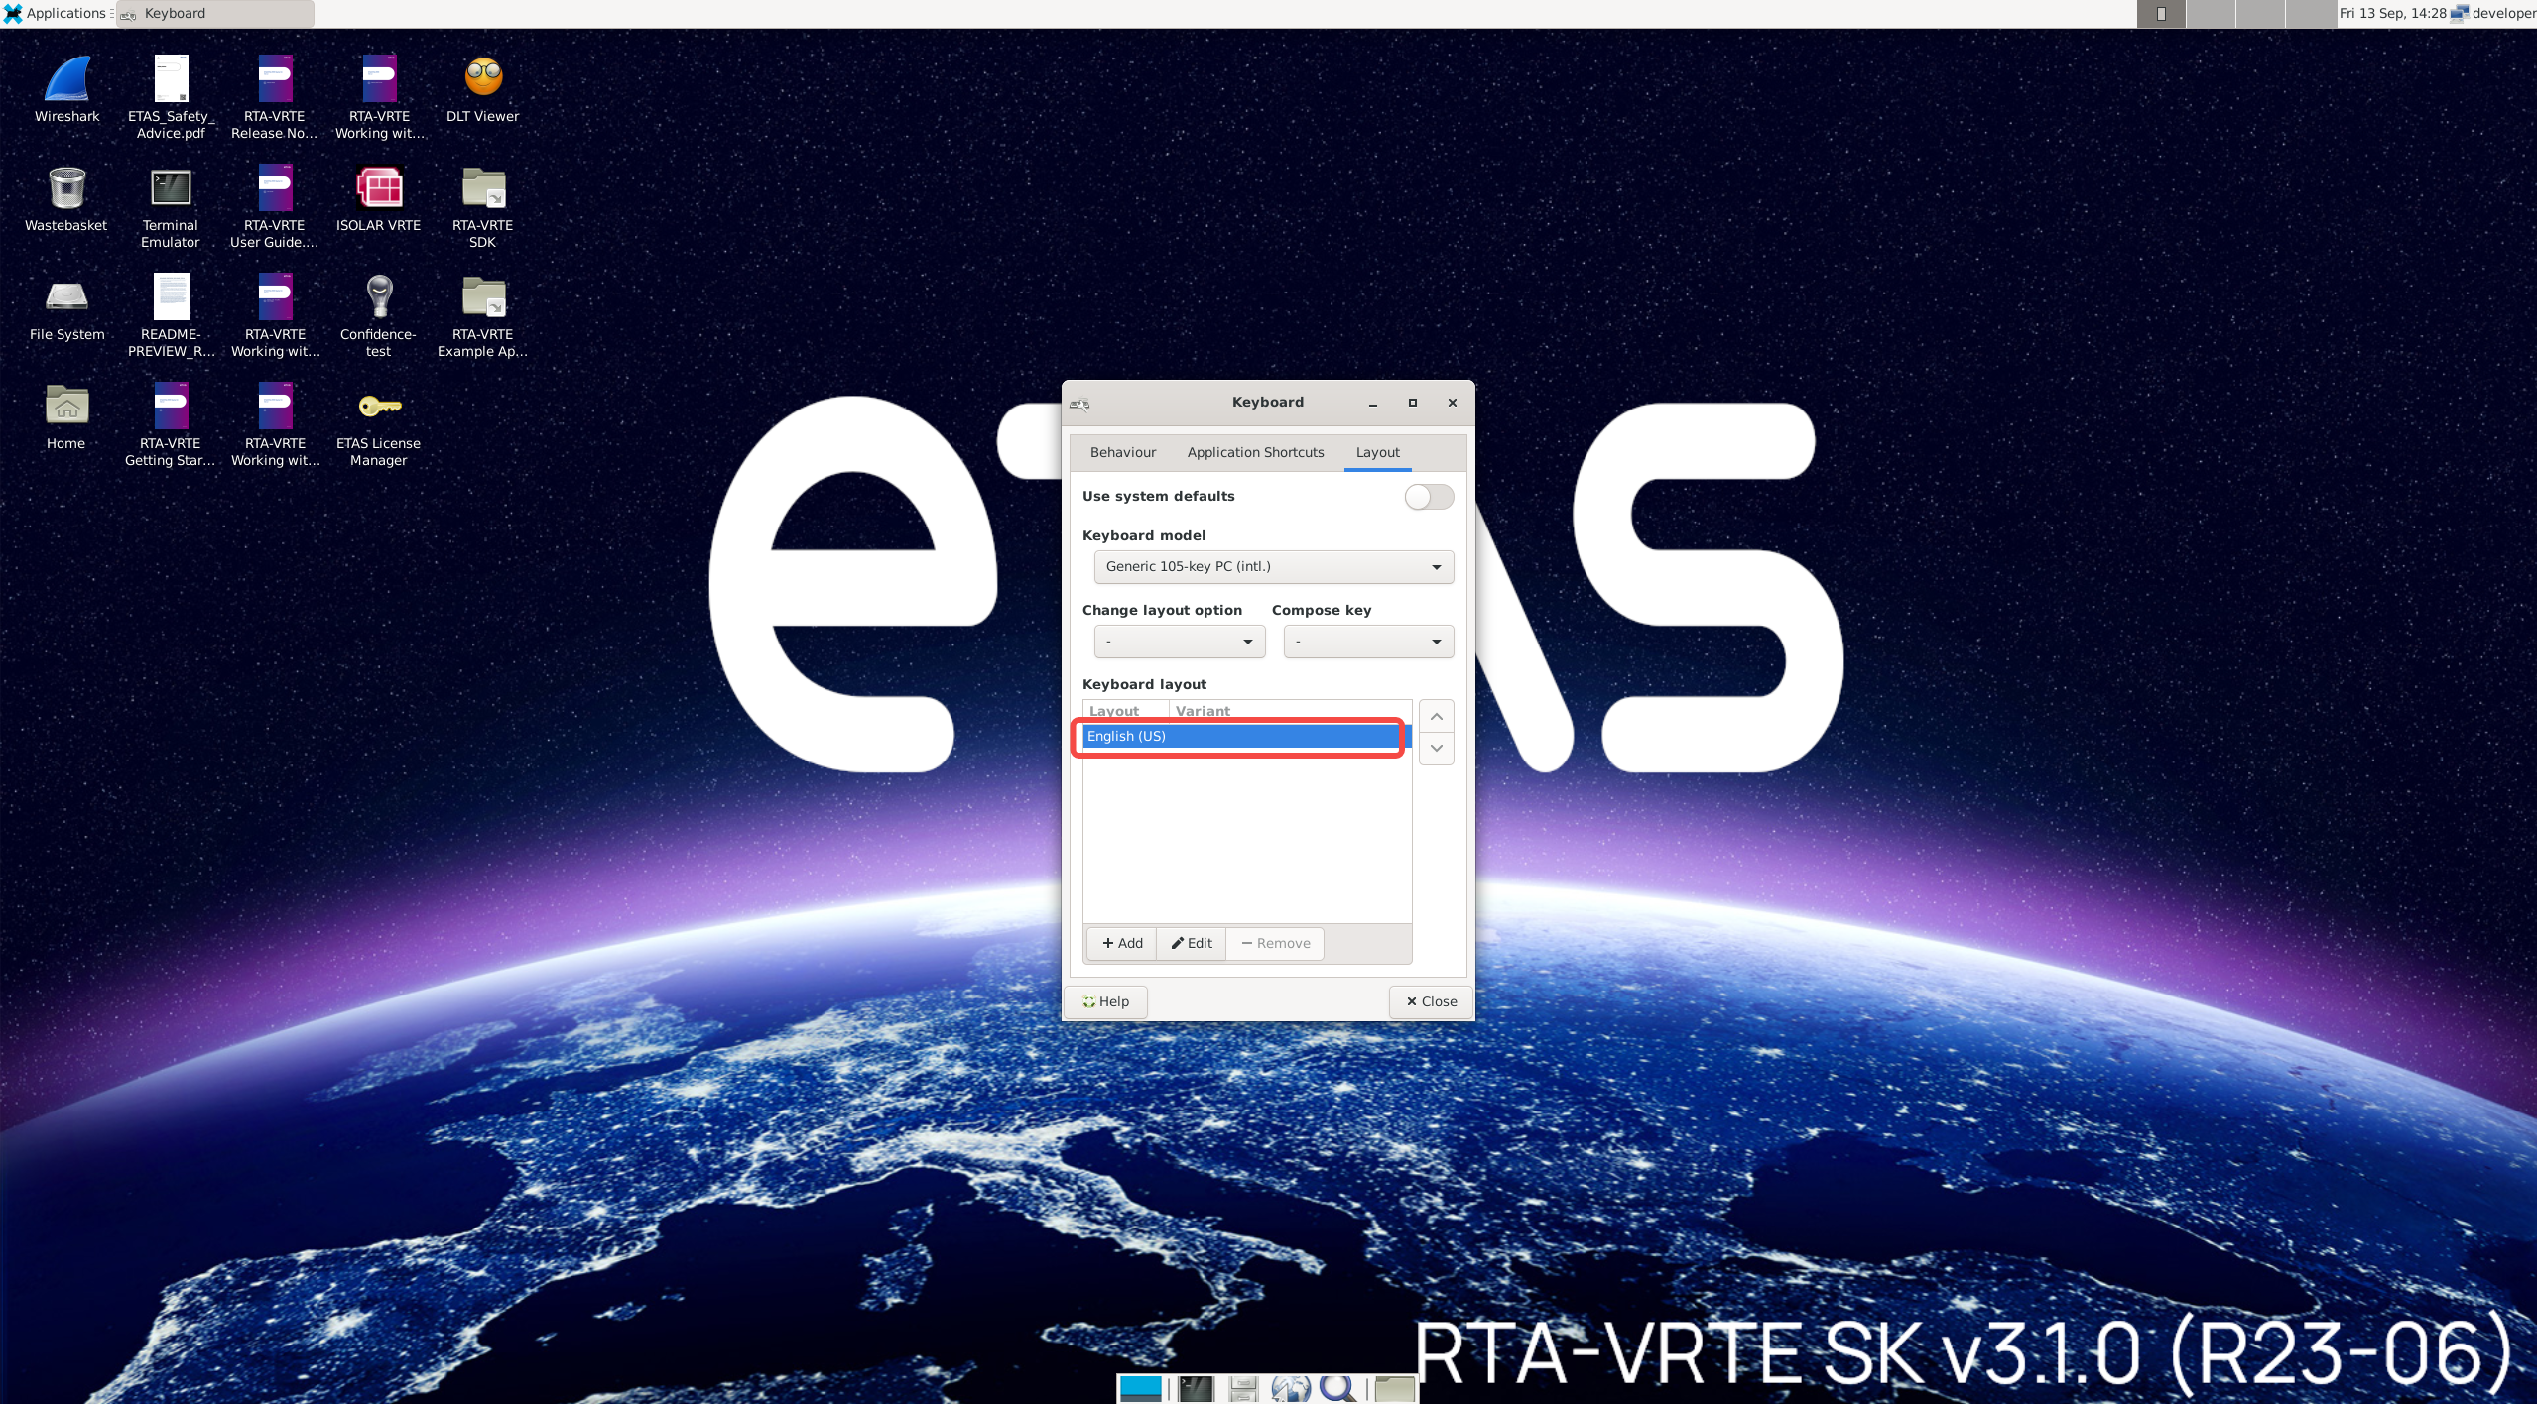Image resolution: width=2537 pixels, height=1404 pixels.
Task: Expand the Change layout option dropdown
Action: [x=1179, y=642]
